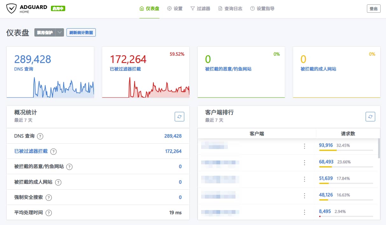
Task: Click help icon next to DNS 查询
Action: click(40, 136)
